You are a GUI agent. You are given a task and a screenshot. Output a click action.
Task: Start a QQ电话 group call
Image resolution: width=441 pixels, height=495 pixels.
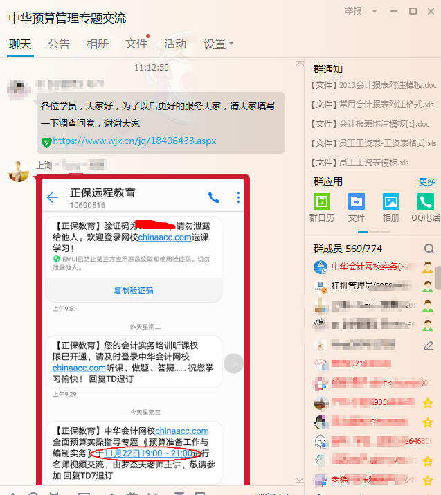pos(426,201)
